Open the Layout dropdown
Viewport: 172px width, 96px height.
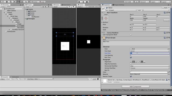click(166, 2)
